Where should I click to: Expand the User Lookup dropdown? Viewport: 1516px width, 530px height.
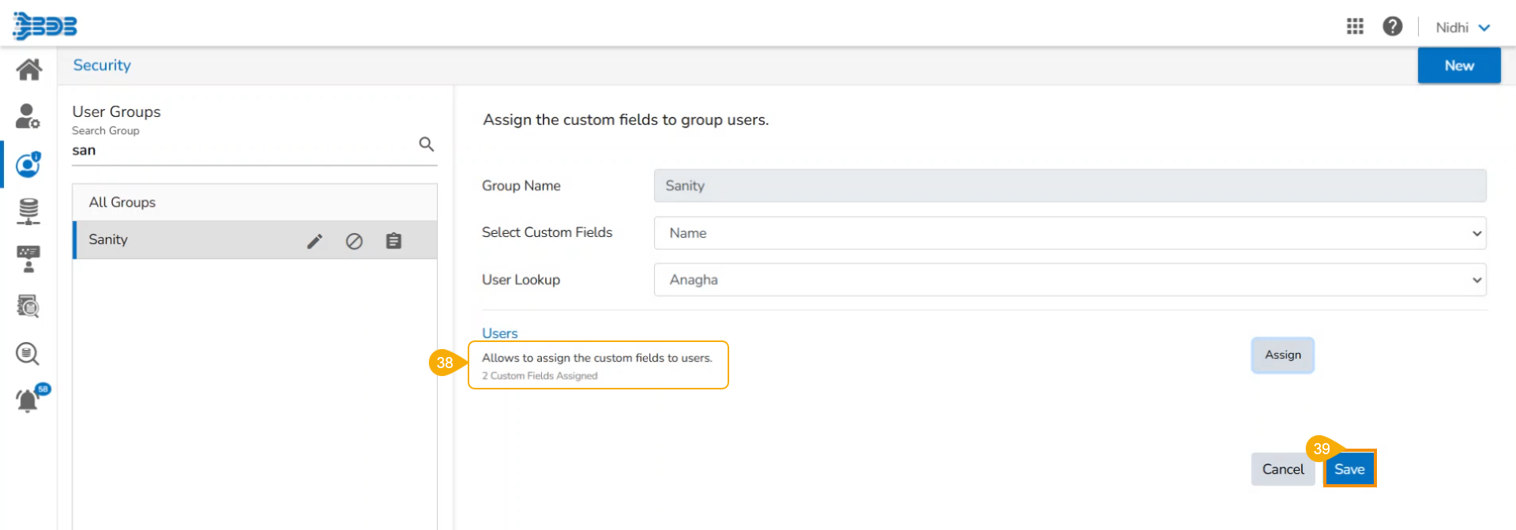pos(1070,280)
